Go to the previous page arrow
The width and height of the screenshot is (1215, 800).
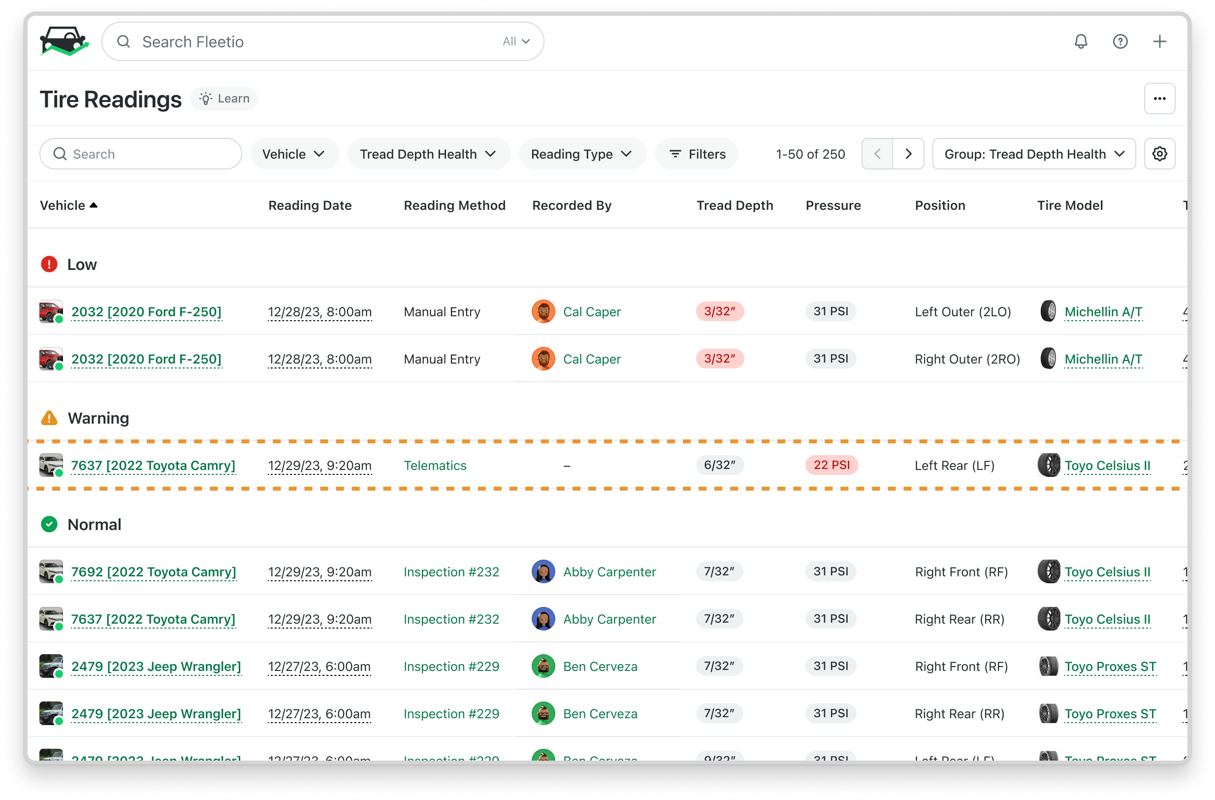coord(876,154)
